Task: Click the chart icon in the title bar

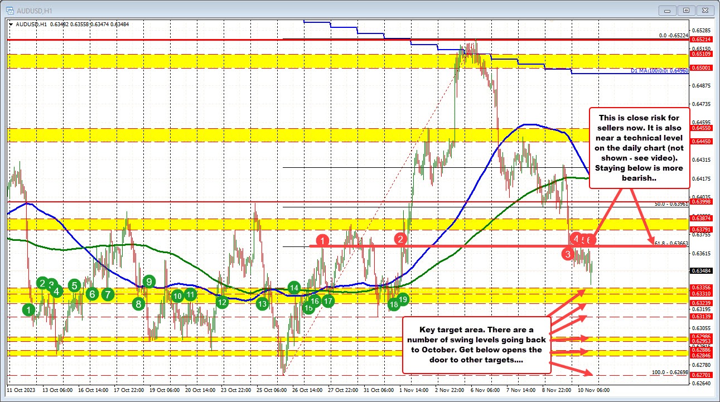Action: (x=10, y=9)
